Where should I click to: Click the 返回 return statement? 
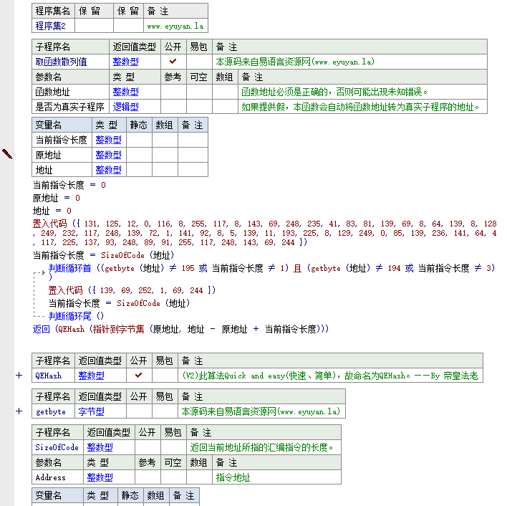[x=41, y=329]
